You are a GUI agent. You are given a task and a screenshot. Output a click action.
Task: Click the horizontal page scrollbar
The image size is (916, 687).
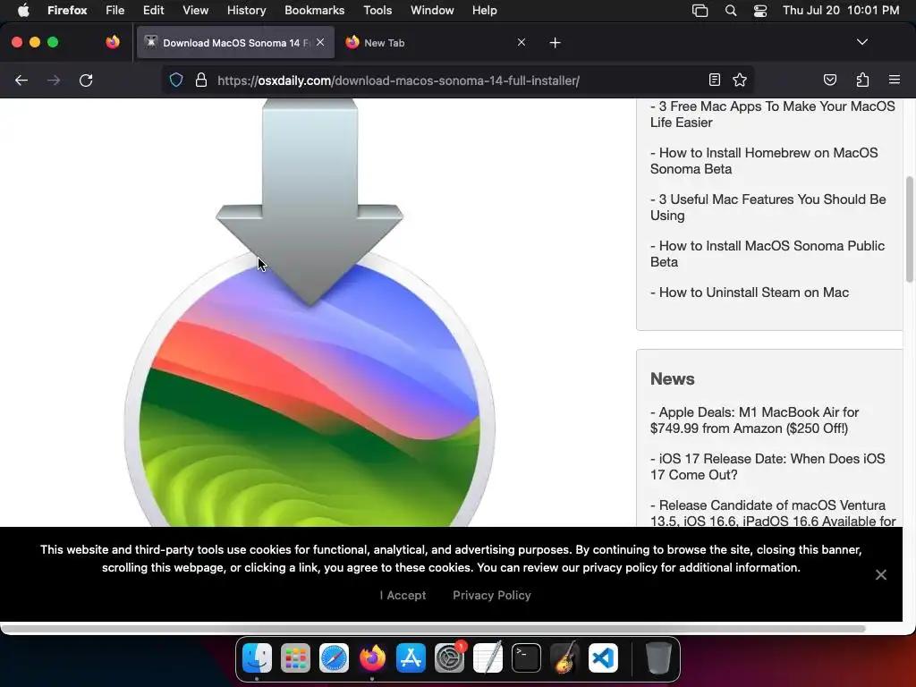pyautogui.click(x=434, y=629)
